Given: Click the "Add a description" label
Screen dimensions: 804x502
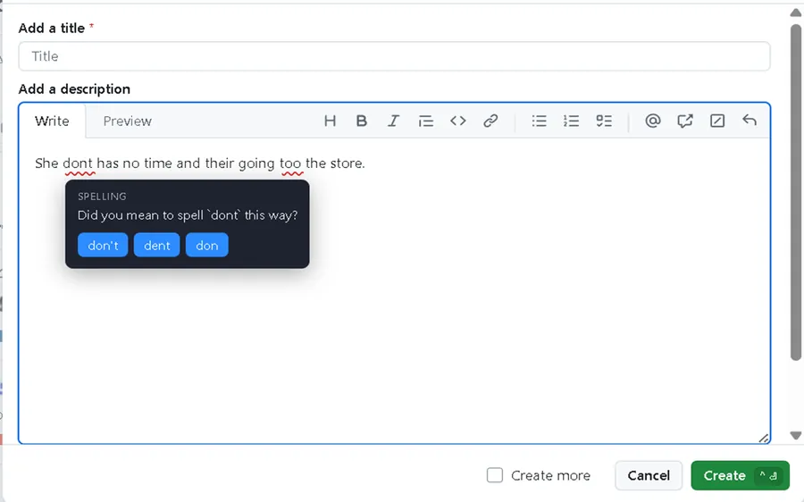Looking at the screenshot, I should (x=74, y=89).
